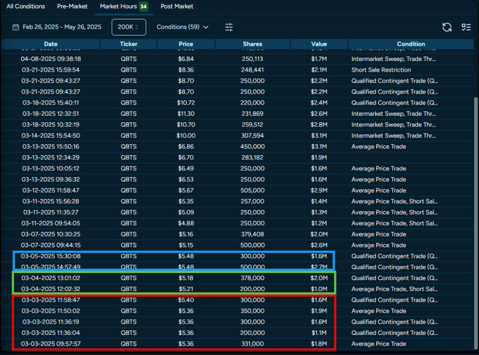The width and height of the screenshot is (479, 355).
Task: Open the Feb 26 - May 26, 2025 date picker
Action: click(57, 27)
